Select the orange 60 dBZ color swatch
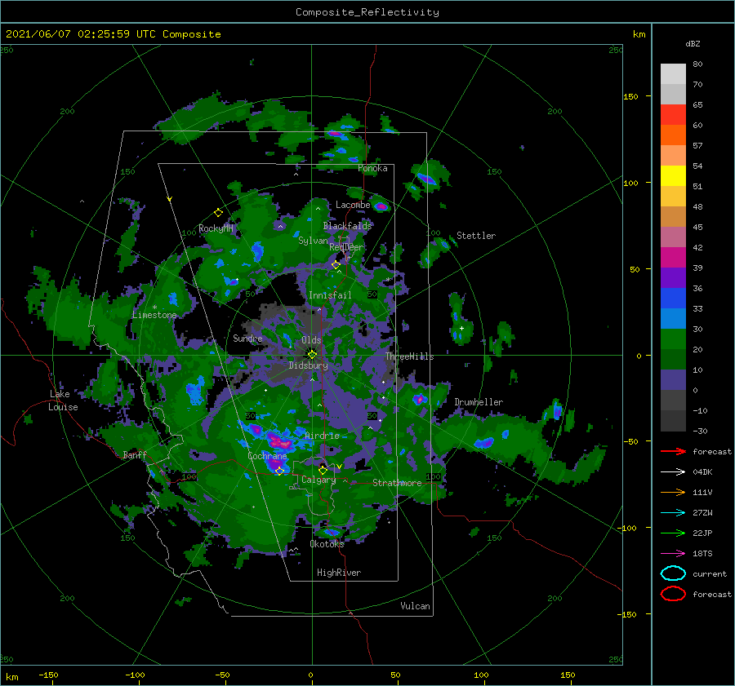The width and height of the screenshot is (735, 686). click(673, 135)
